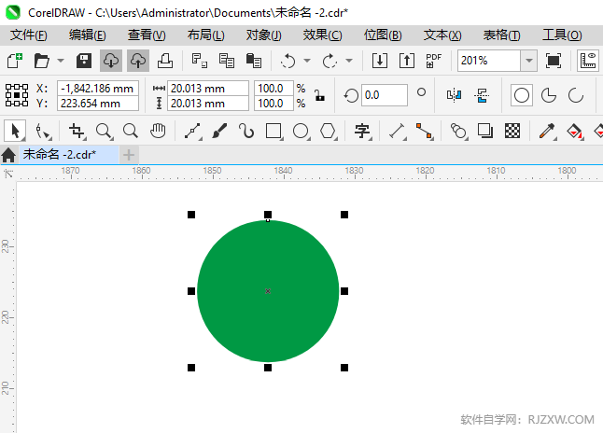The image size is (603, 433).
Task: Mirror the object horizontally
Action: [x=455, y=95]
